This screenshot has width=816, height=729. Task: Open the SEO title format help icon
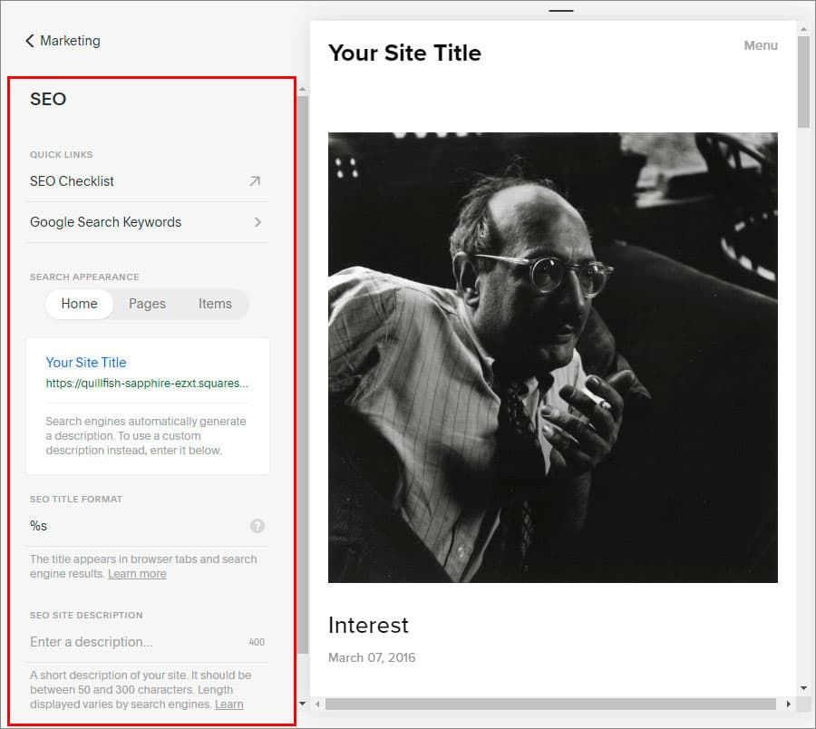click(x=257, y=526)
